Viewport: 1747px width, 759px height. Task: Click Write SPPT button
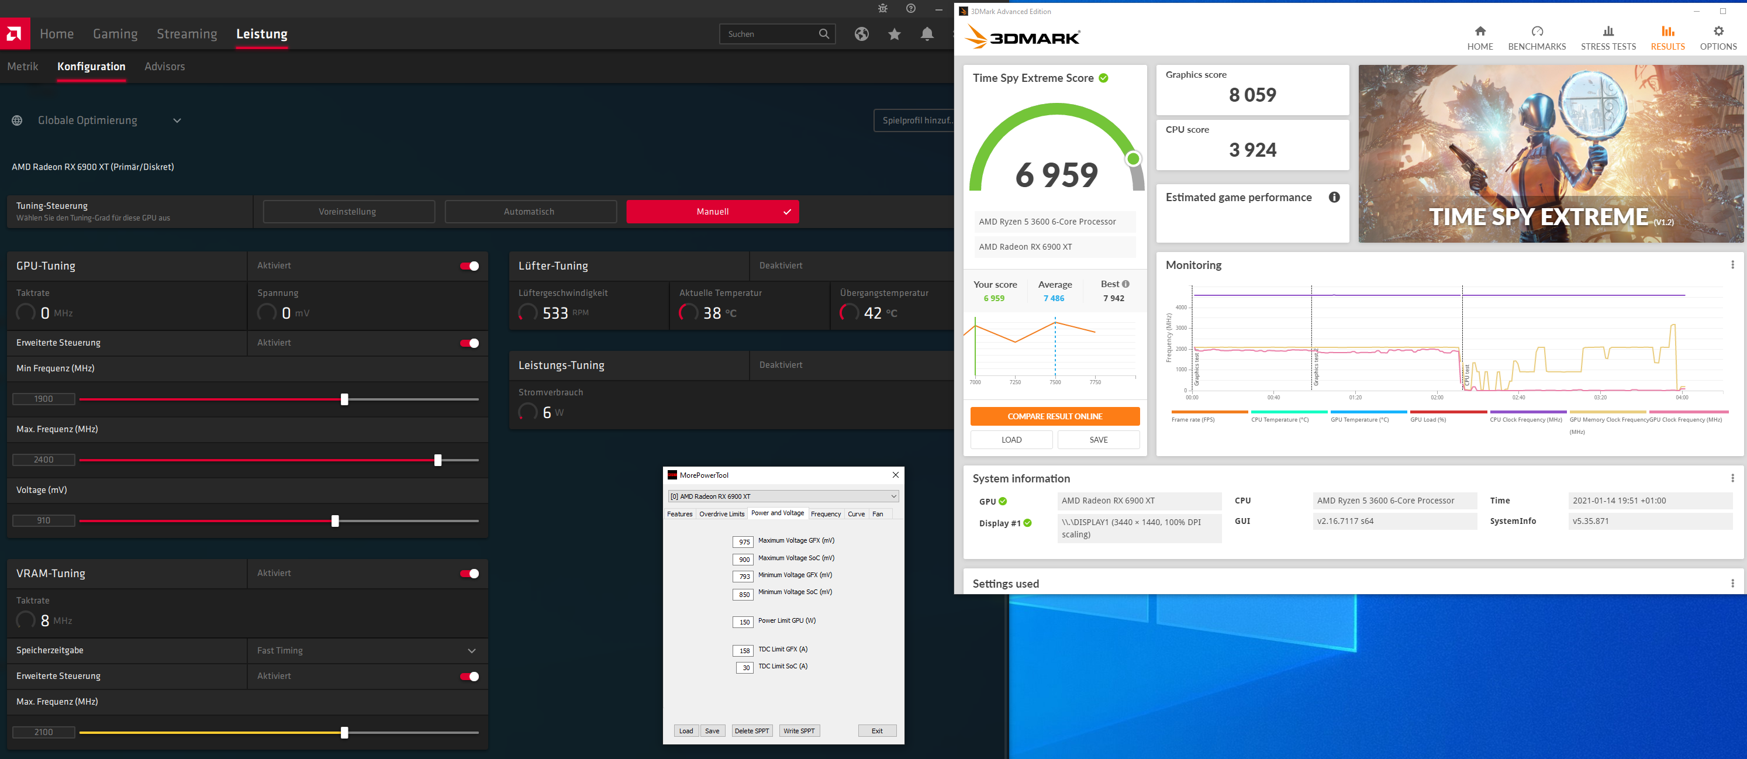coord(799,731)
